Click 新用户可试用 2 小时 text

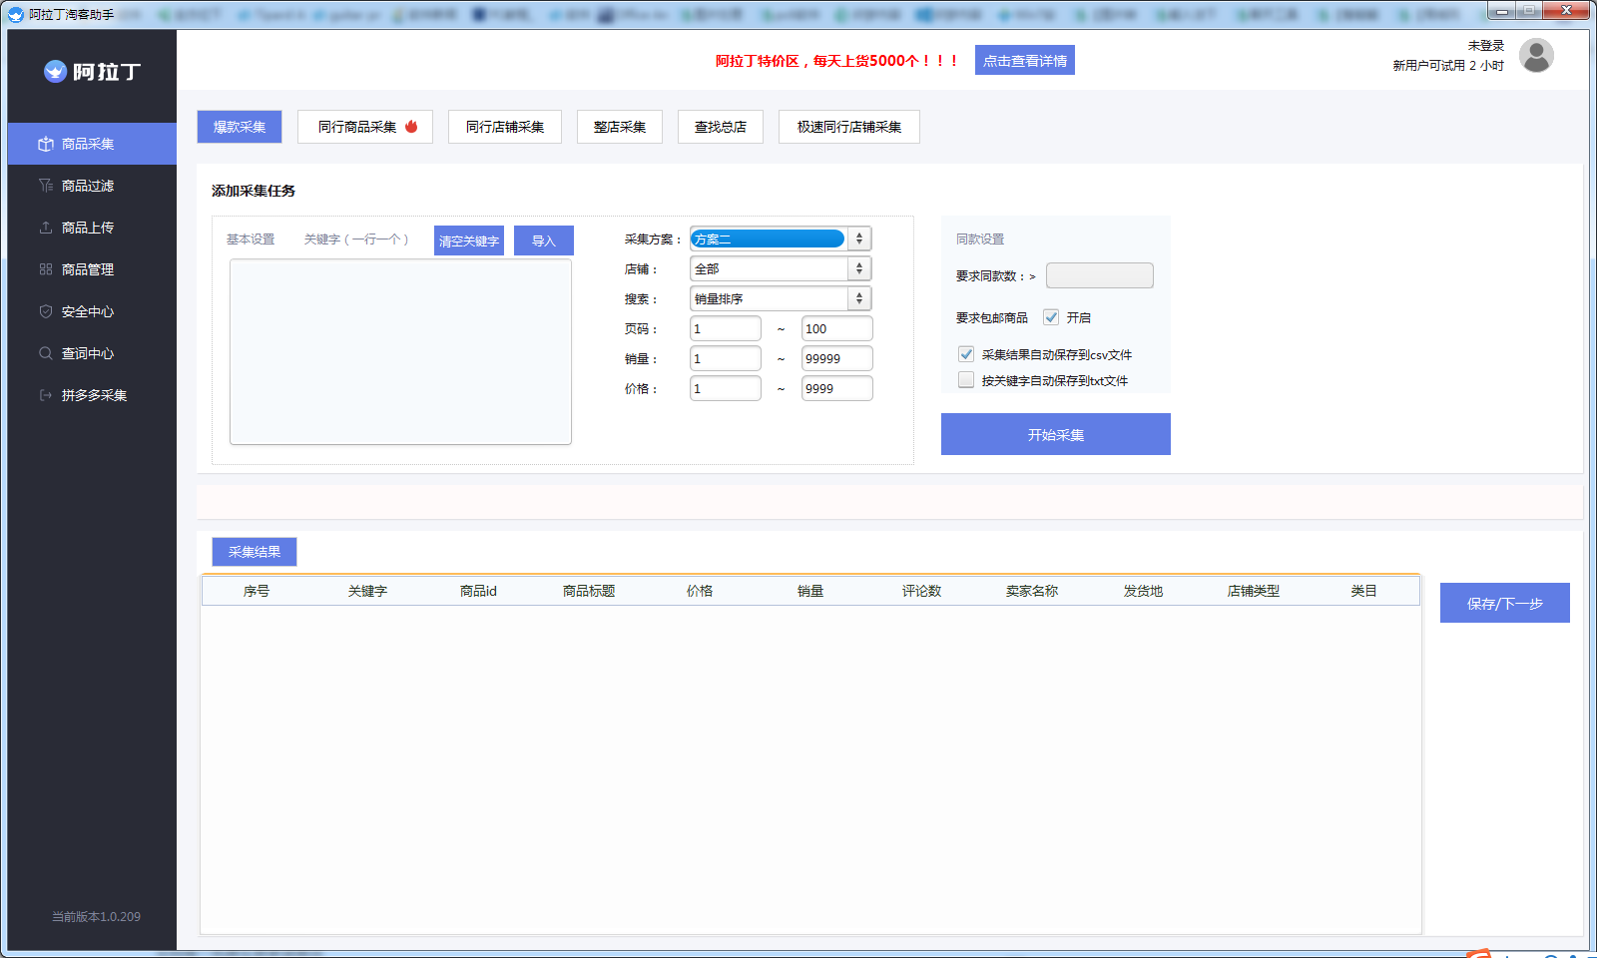point(1448,65)
